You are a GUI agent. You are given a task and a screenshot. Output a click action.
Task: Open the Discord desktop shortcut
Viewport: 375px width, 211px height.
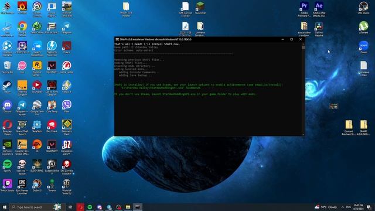7,107
